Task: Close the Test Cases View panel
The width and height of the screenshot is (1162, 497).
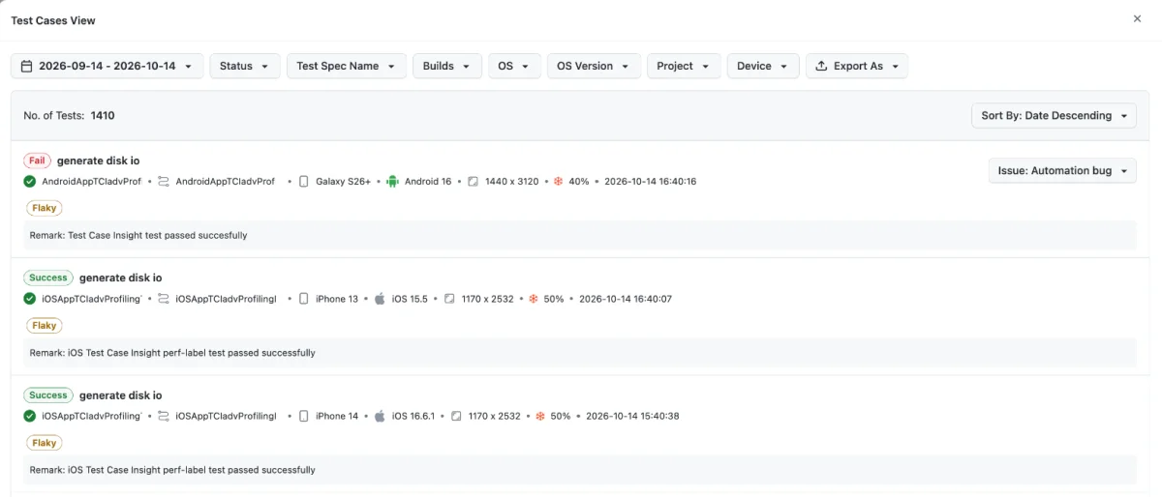Action: point(1137,19)
